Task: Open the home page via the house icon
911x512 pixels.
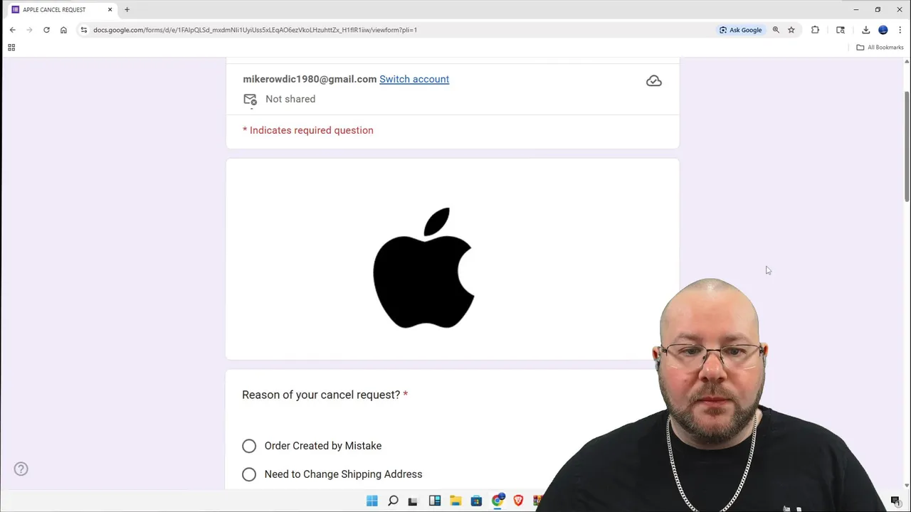Action: pos(63,30)
